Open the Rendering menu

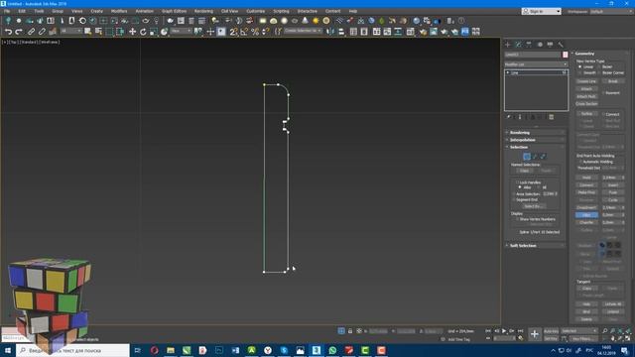[203, 11]
